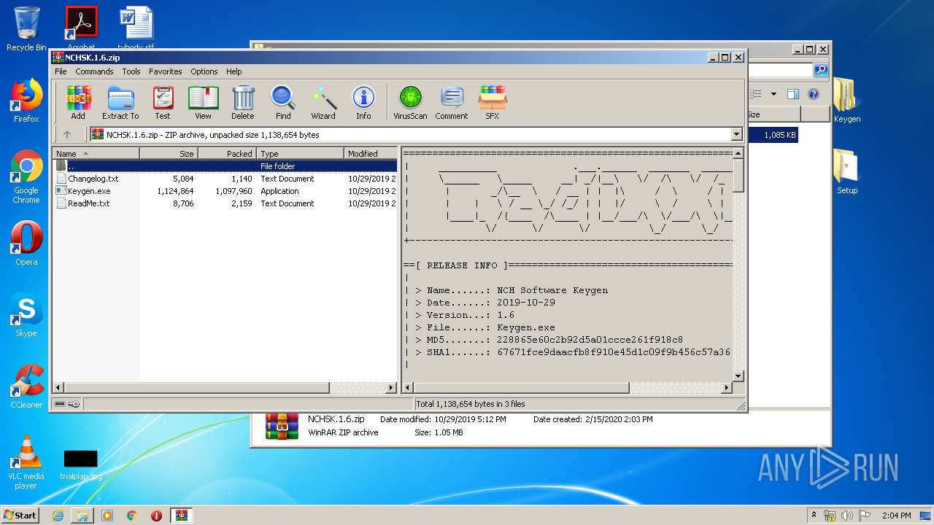The width and height of the screenshot is (934, 525).
Task: Toggle Explorer preview pane icon
Action: pyautogui.click(x=793, y=94)
